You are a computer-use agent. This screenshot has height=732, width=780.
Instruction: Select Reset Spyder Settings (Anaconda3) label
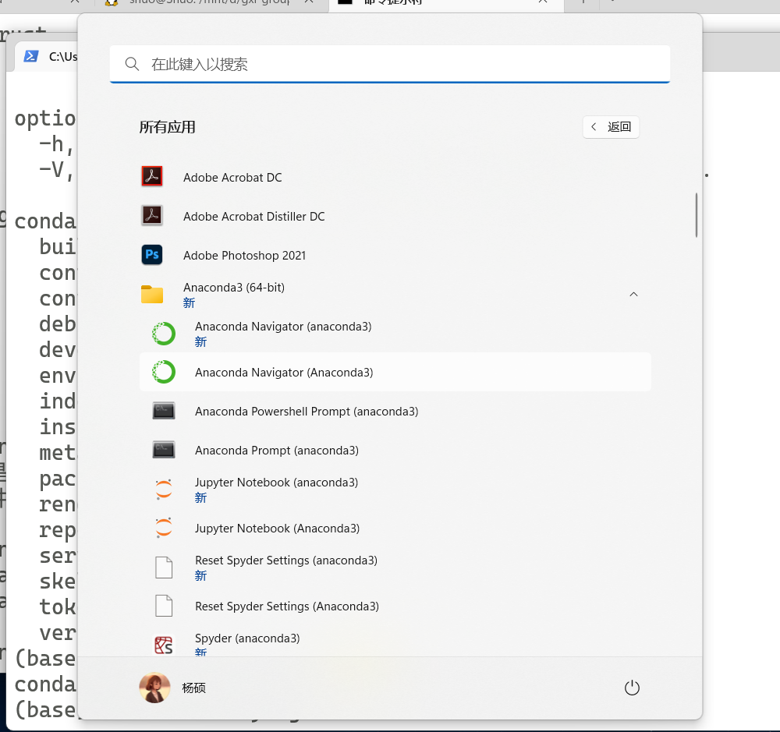point(287,606)
